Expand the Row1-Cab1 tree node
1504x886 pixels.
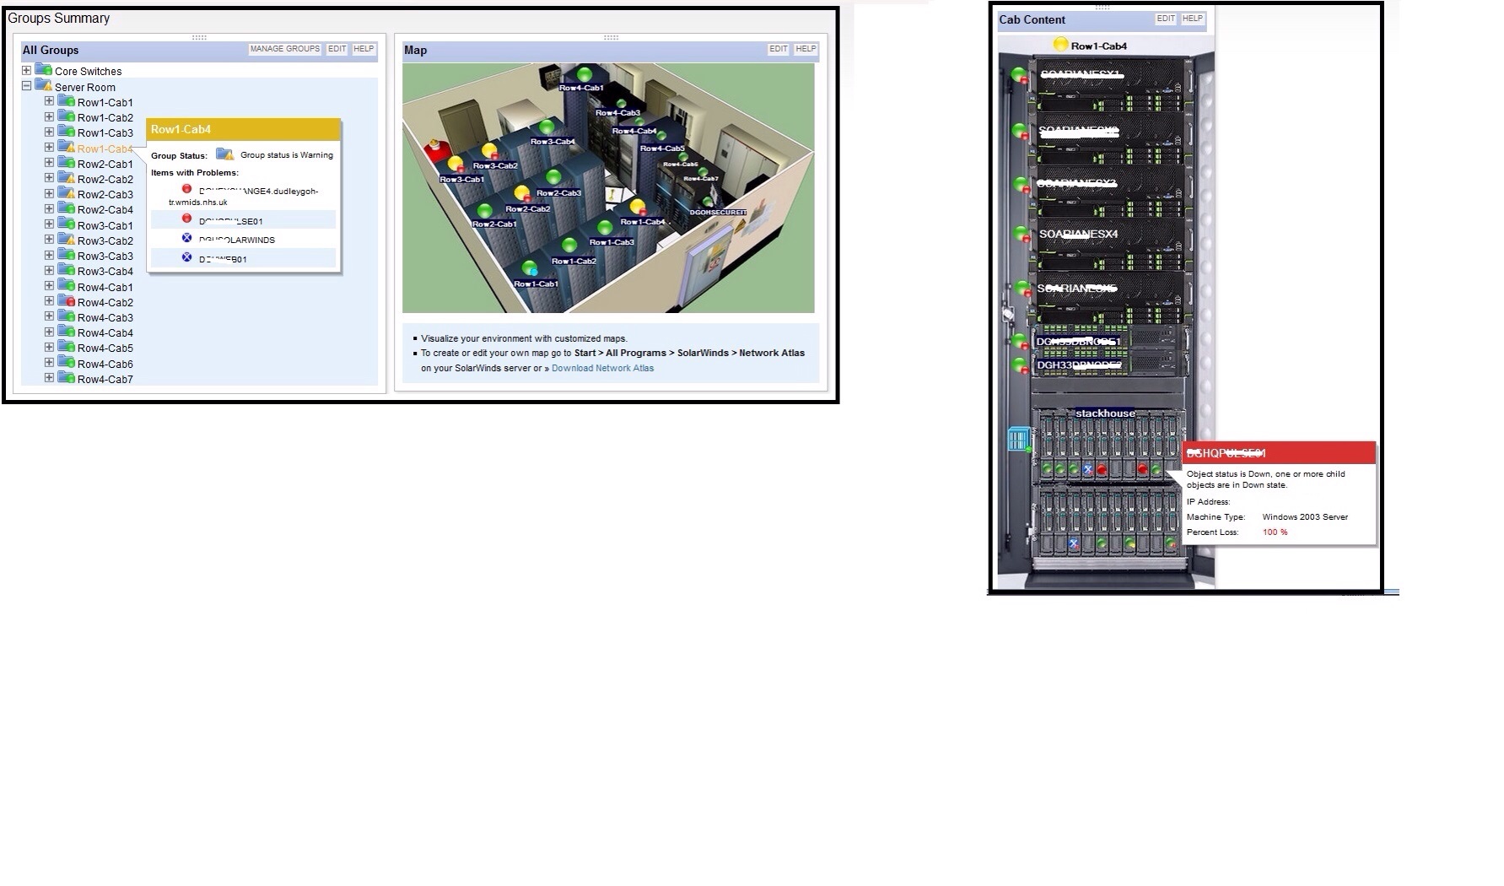tap(49, 101)
